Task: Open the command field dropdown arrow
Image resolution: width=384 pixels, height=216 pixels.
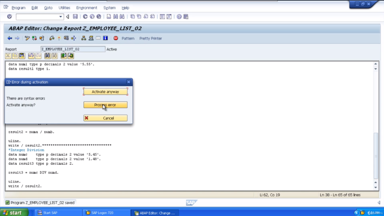Action: coord(60,16)
